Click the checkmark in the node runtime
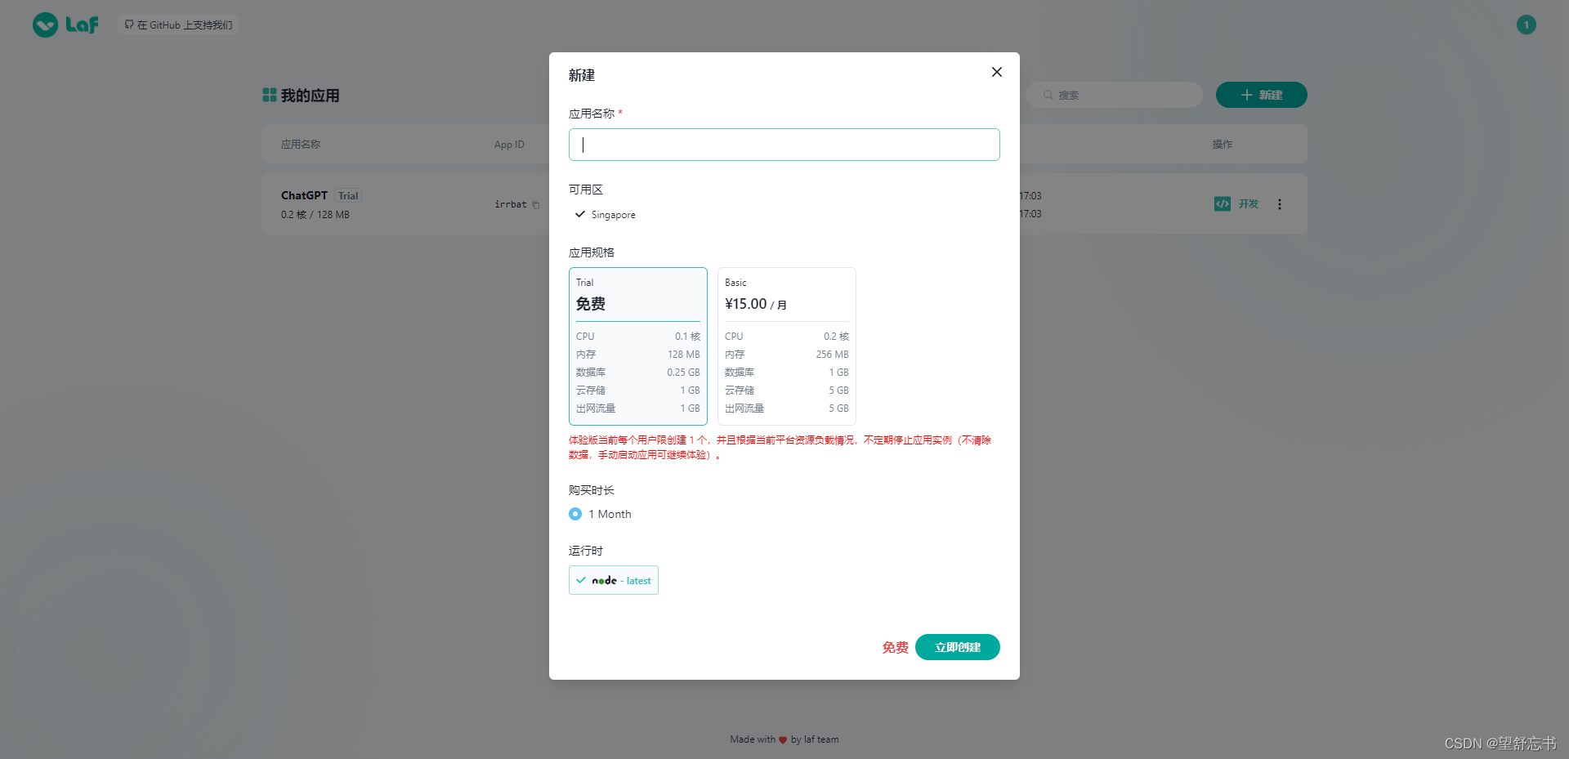The image size is (1569, 759). point(581,580)
